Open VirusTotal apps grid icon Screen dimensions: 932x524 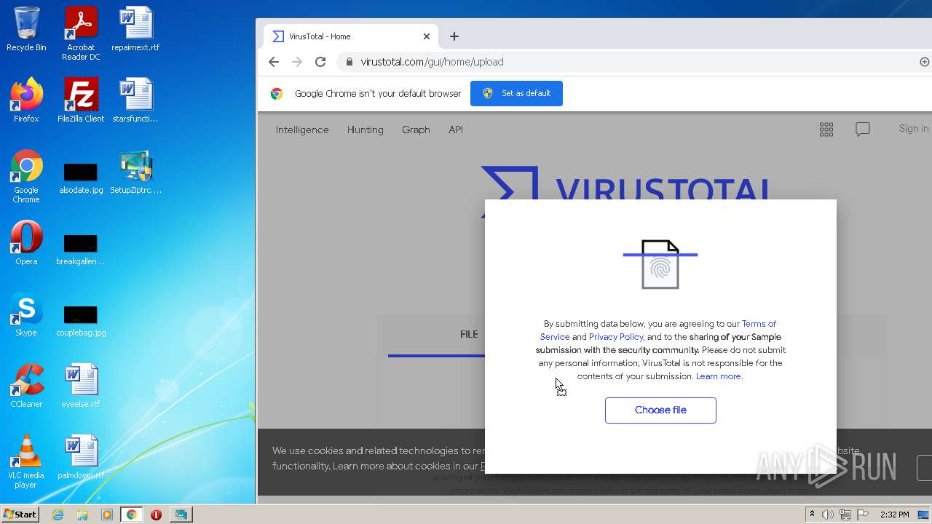826,130
